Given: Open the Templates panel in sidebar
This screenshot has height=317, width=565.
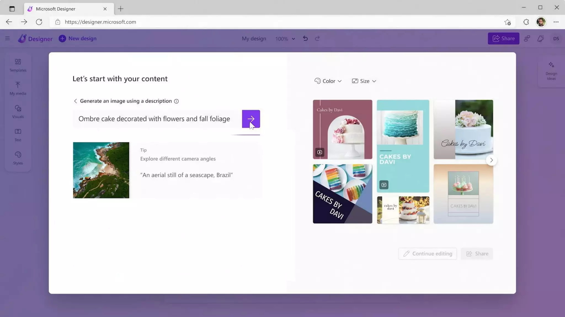Looking at the screenshot, I should pos(18,65).
